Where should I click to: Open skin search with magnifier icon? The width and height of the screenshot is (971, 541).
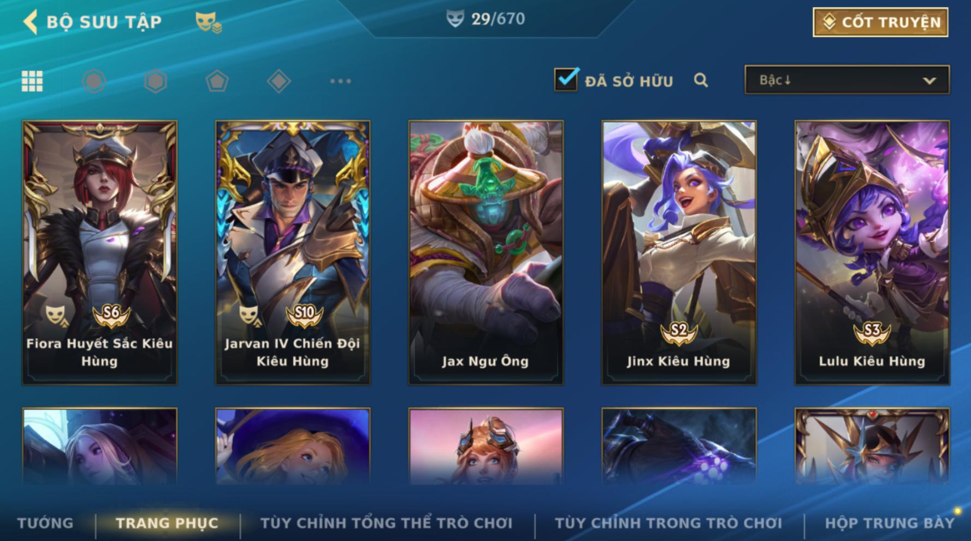coord(701,81)
